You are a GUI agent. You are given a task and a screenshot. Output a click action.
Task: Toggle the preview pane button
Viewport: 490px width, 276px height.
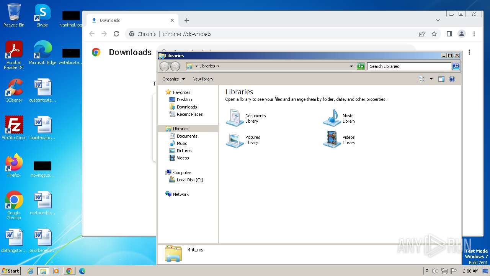441,79
